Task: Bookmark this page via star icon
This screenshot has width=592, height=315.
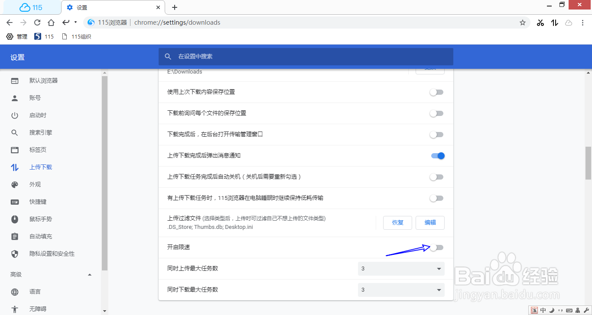Action: (523, 22)
